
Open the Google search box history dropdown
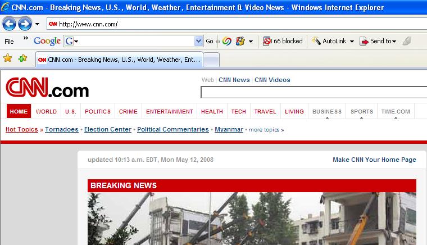tap(198, 41)
